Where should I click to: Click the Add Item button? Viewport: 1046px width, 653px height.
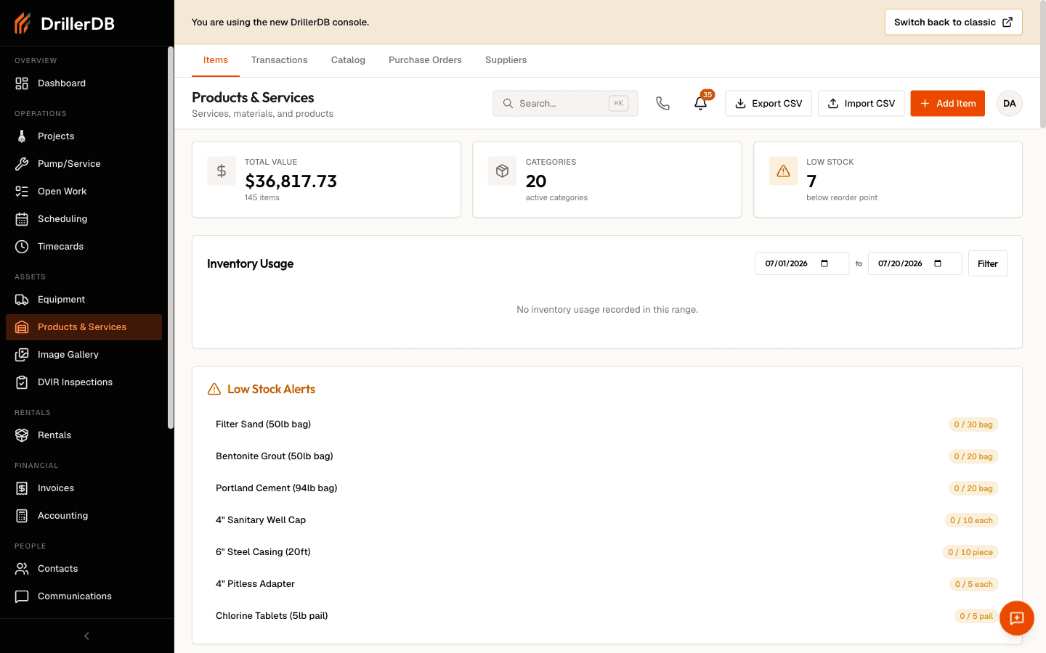[x=948, y=104]
